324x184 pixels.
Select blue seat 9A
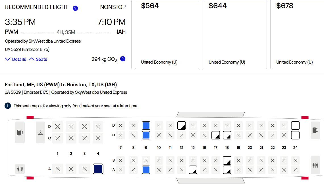click(x=146, y=170)
